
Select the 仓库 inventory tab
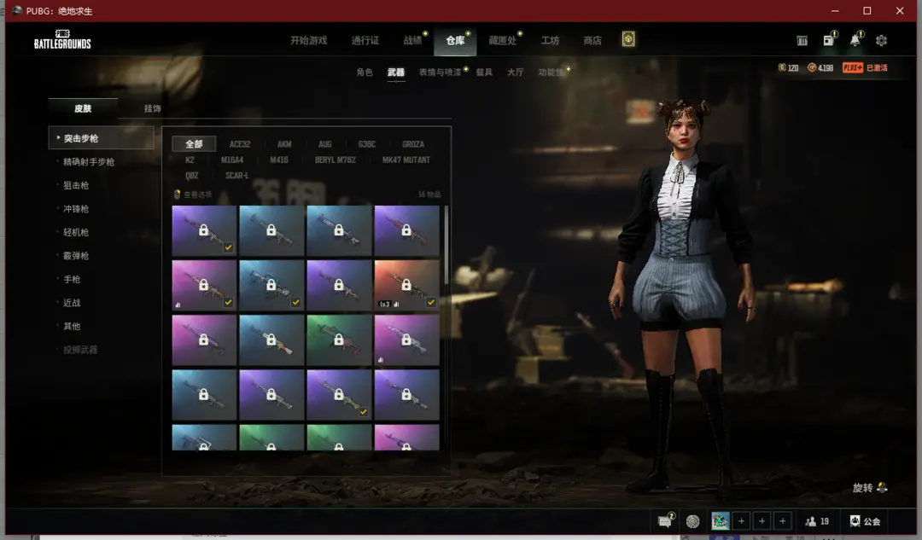[455, 41]
